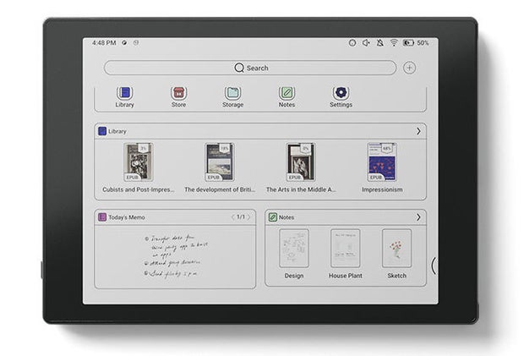Image resolution: width=524 pixels, height=356 pixels.
Task: Open the House Plant note
Action: pyautogui.click(x=345, y=248)
